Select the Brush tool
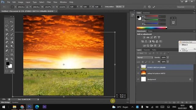Screen dimensions: 196x110 [12, 34]
